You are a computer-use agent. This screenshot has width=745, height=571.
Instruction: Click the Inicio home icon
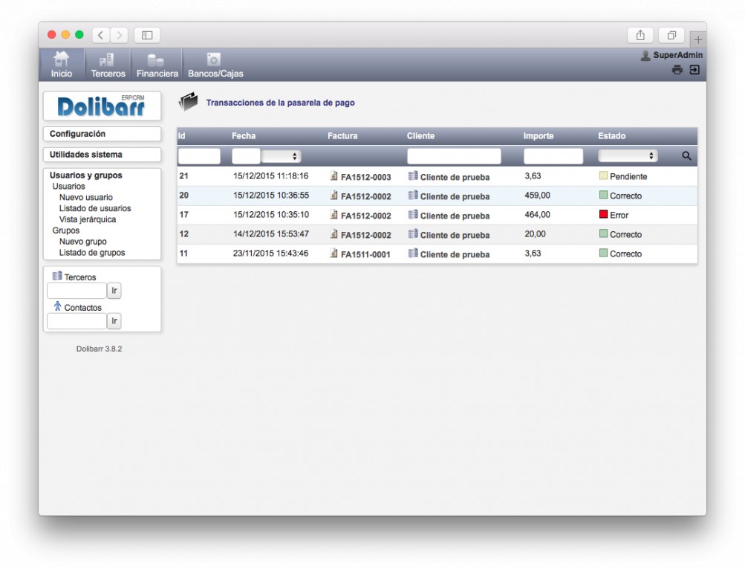click(x=62, y=59)
